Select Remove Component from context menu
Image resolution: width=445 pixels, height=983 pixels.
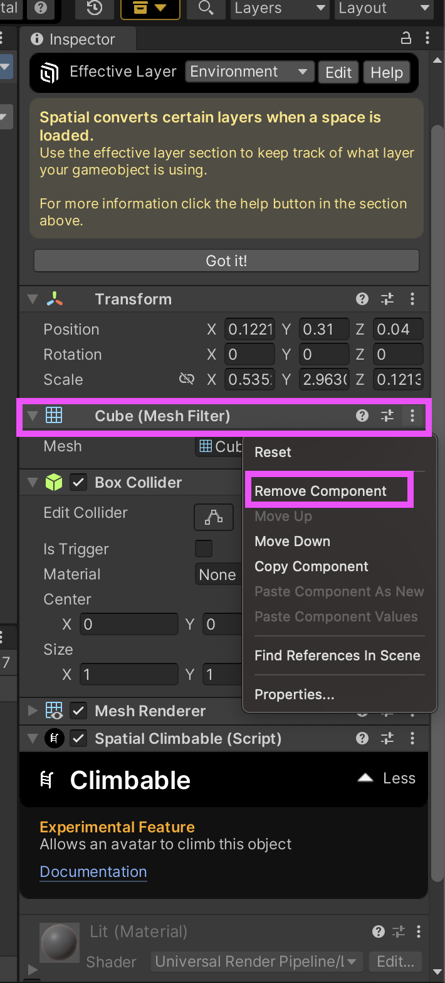point(320,491)
